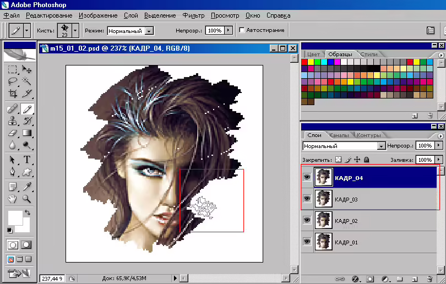This screenshot has height=284, width=446.
Task: Hide the КАДР_02 layer via its eye
Action: tap(307, 220)
